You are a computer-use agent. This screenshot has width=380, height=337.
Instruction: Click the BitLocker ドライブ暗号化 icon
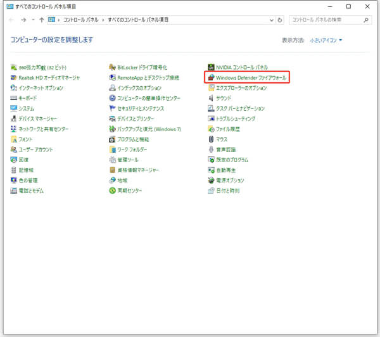click(x=112, y=67)
